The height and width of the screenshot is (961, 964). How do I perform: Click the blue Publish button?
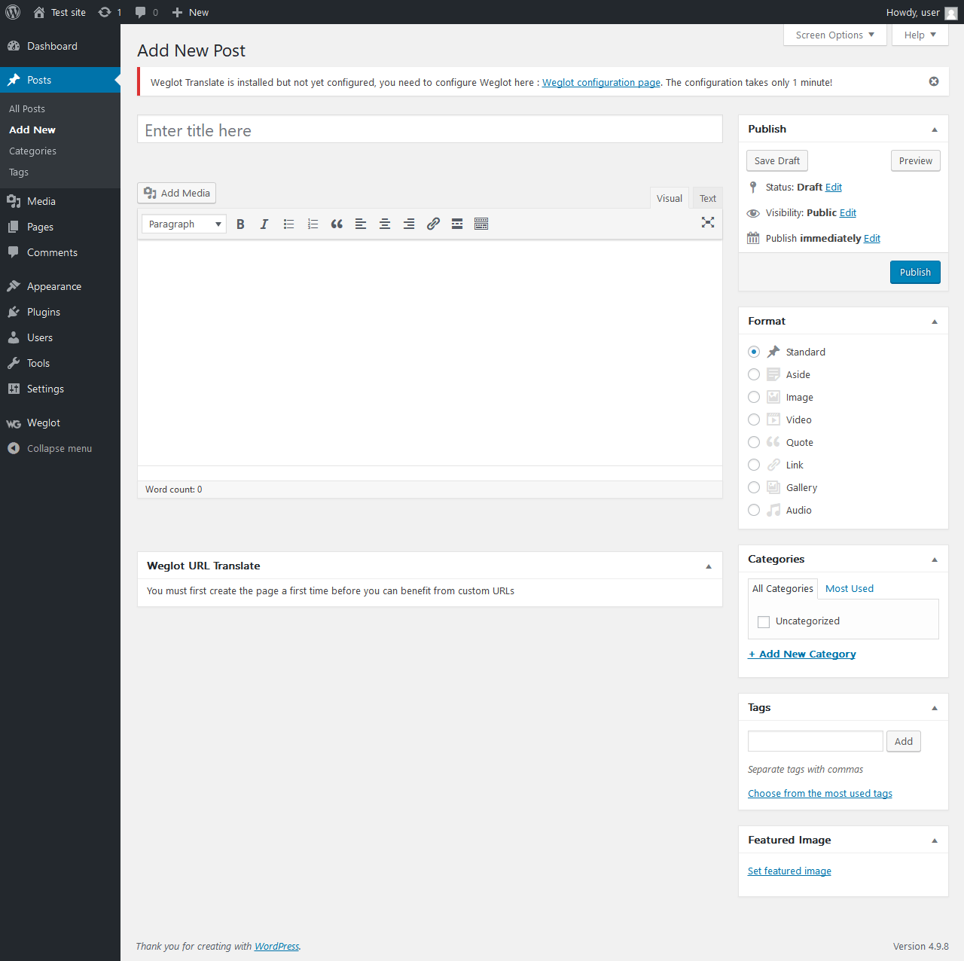[x=915, y=272]
